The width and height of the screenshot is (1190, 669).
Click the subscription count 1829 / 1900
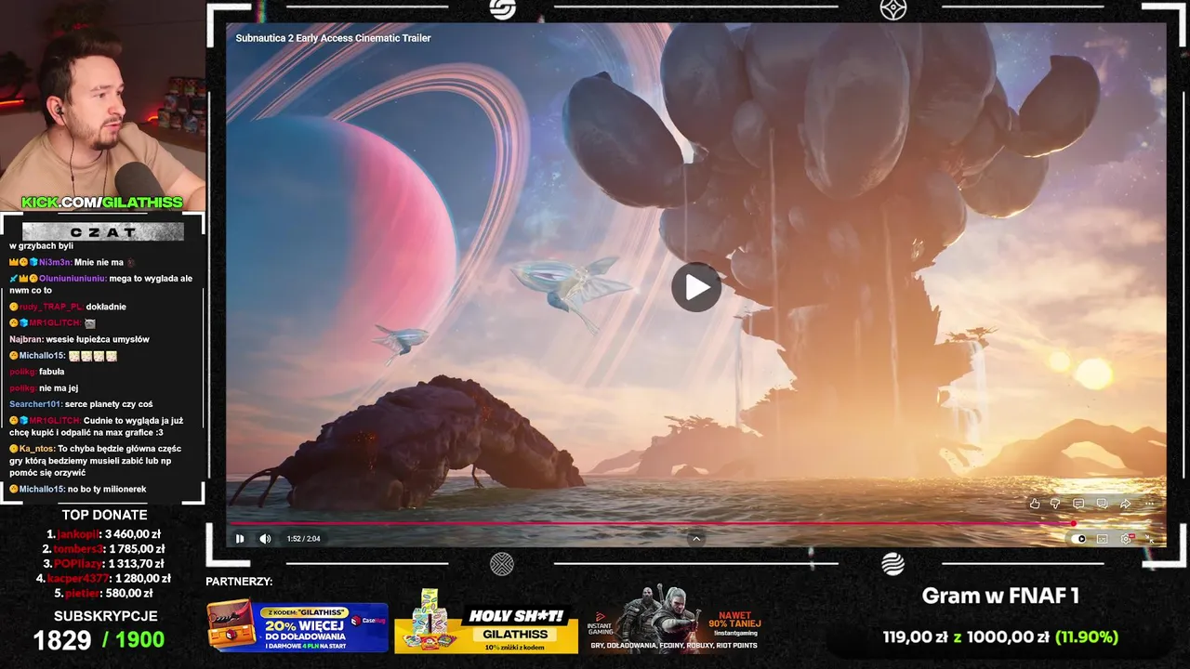click(99, 639)
